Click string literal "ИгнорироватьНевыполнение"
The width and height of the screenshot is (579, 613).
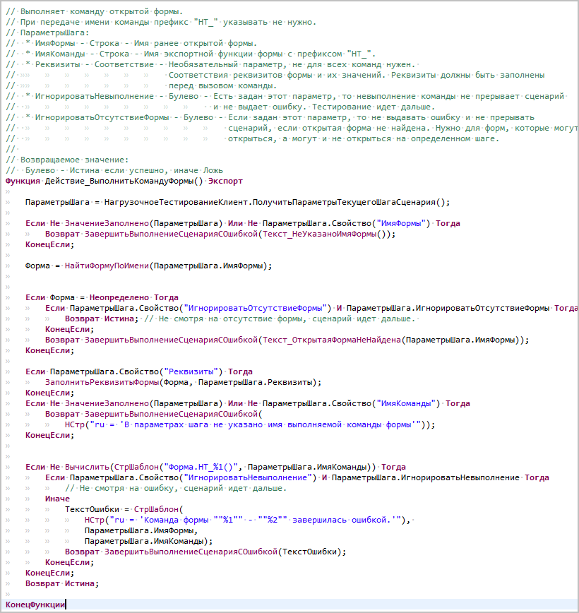pyautogui.click(x=247, y=477)
